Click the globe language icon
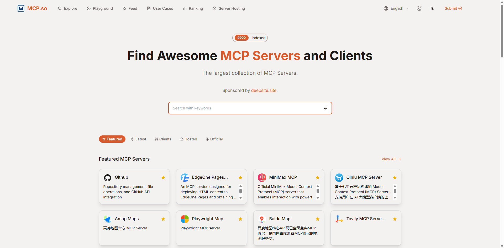The height and width of the screenshot is (248, 504). pos(386,8)
